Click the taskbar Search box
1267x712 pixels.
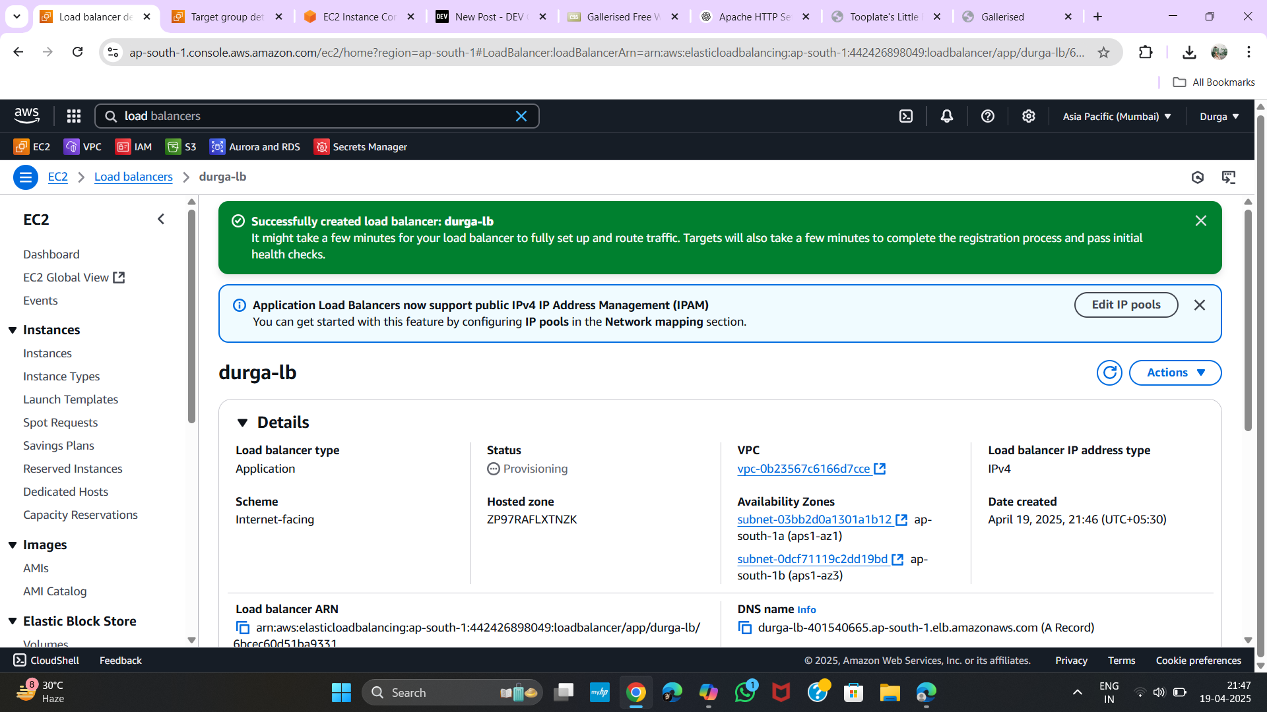tap(452, 693)
